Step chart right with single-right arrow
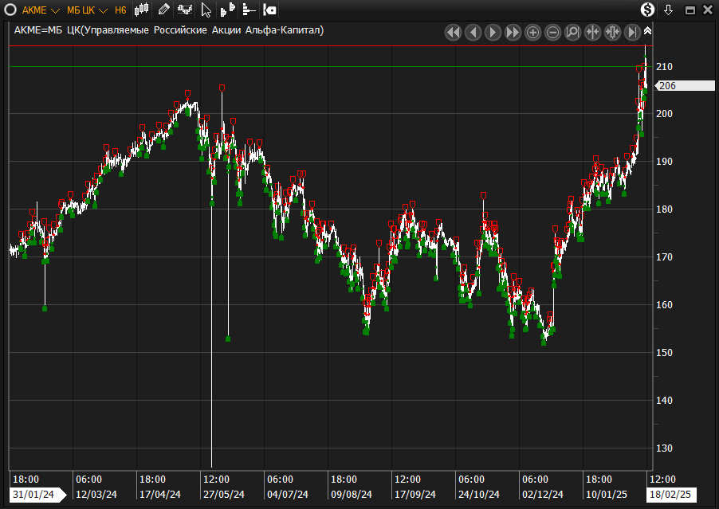The width and height of the screenshot is (719, 509). click(x=493, y=32)
